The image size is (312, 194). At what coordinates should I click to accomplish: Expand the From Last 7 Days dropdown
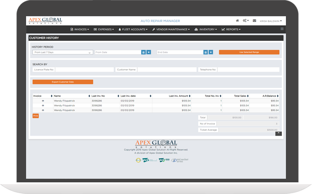click(63, 52)
